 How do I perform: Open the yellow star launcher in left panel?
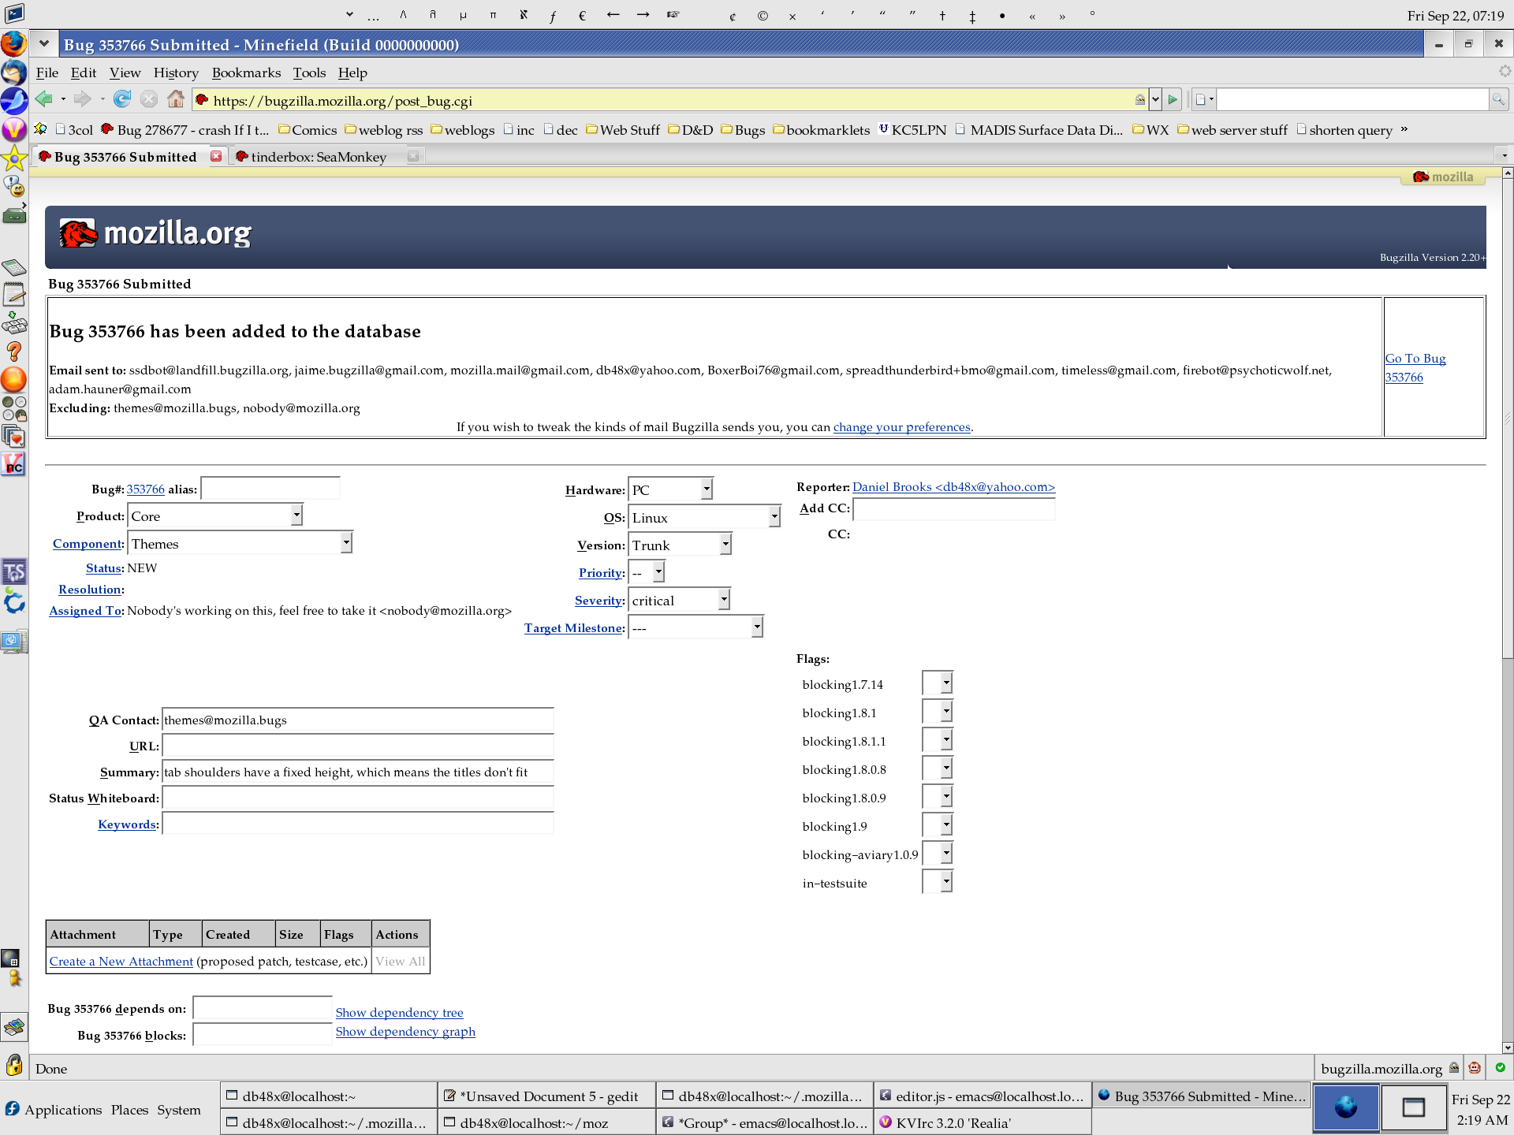click(x=14, y=158)
